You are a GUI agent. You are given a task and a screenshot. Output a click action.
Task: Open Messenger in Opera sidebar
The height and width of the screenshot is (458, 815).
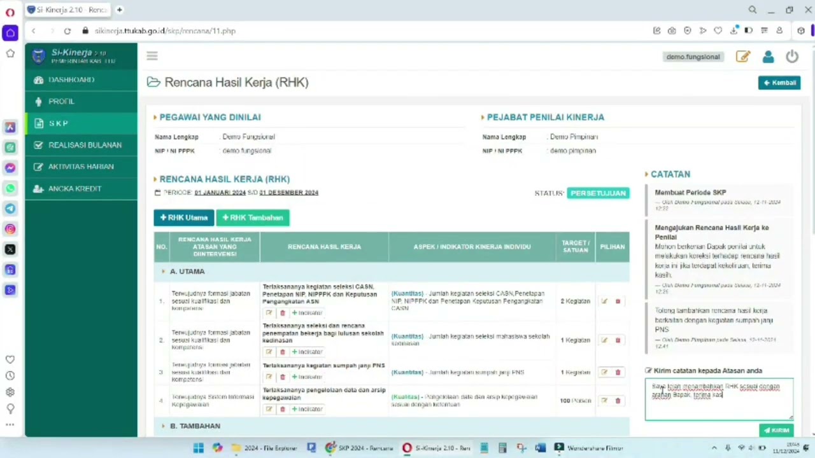coord(10,168)
